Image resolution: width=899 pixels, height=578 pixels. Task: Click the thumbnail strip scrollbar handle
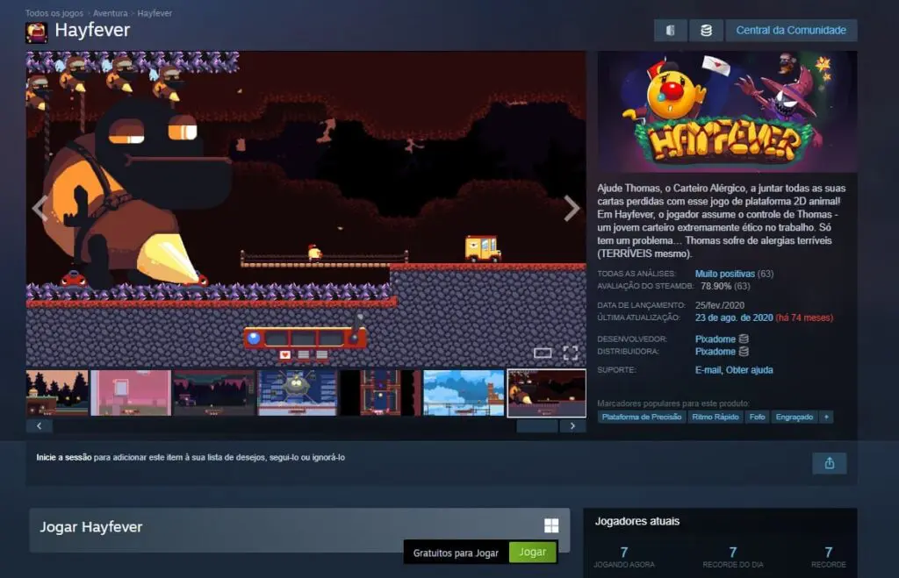point(537,426)
